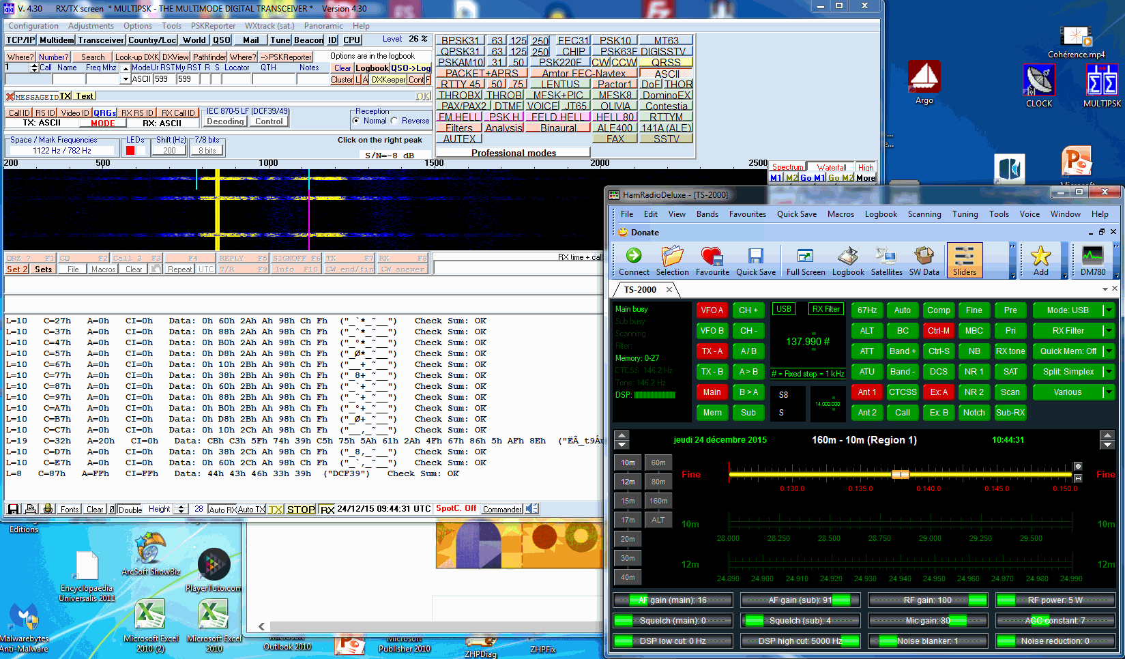Select the BPSK31 mode button
Screen dimensions: 1125x659
click(461, 40)
